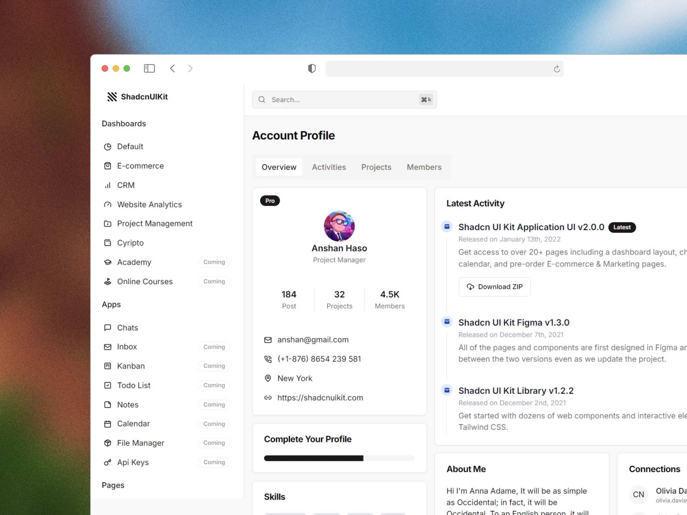Go forward with browser forward arrow
Image resolution: width=687 pixels, height=515 pixels.
point(190,68)
